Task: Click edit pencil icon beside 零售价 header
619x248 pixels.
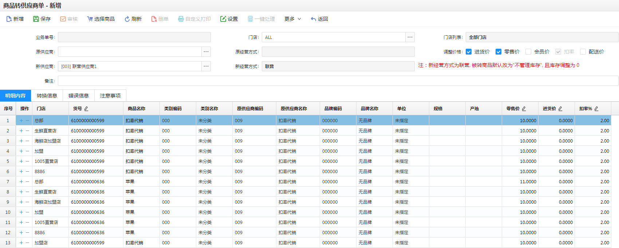Action: point(524,109)
